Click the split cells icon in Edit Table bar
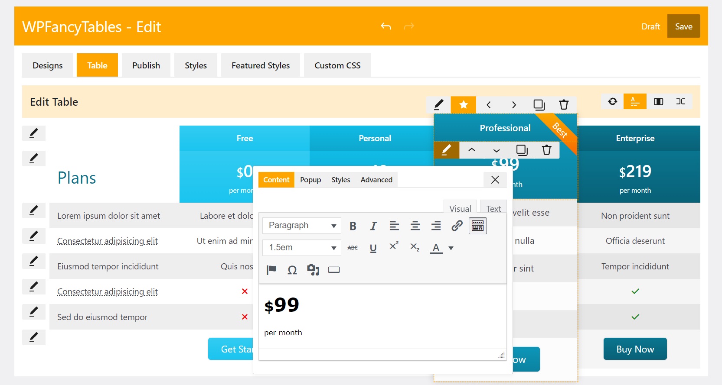 pos(681,101)
